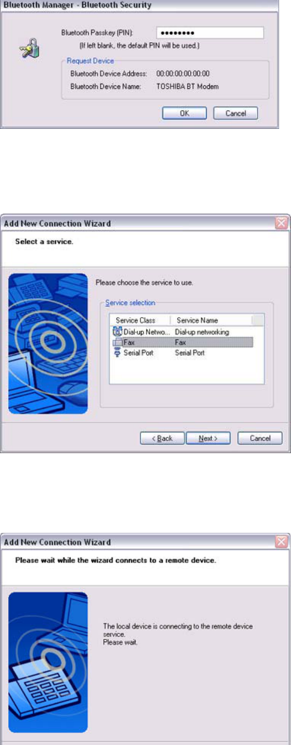Sort by Service Class column header
The height and width of the screenshot is (745, 291).
point(140,320)
